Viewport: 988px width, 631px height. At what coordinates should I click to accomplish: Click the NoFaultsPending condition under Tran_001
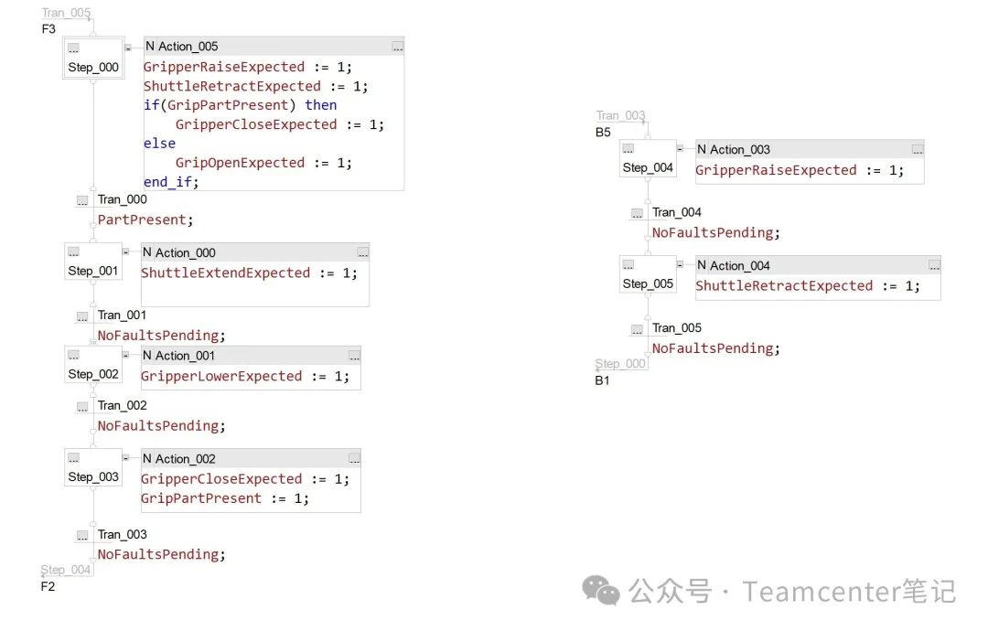(x=161, y=336)
